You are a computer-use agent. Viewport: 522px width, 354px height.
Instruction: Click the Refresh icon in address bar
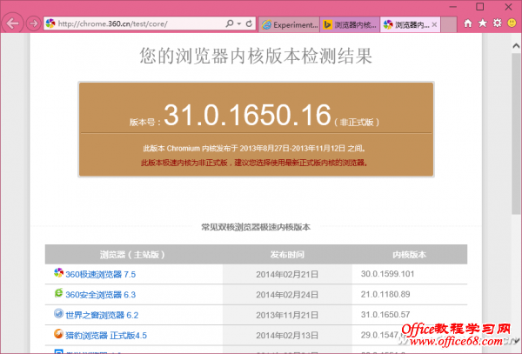tap(249, 23)
